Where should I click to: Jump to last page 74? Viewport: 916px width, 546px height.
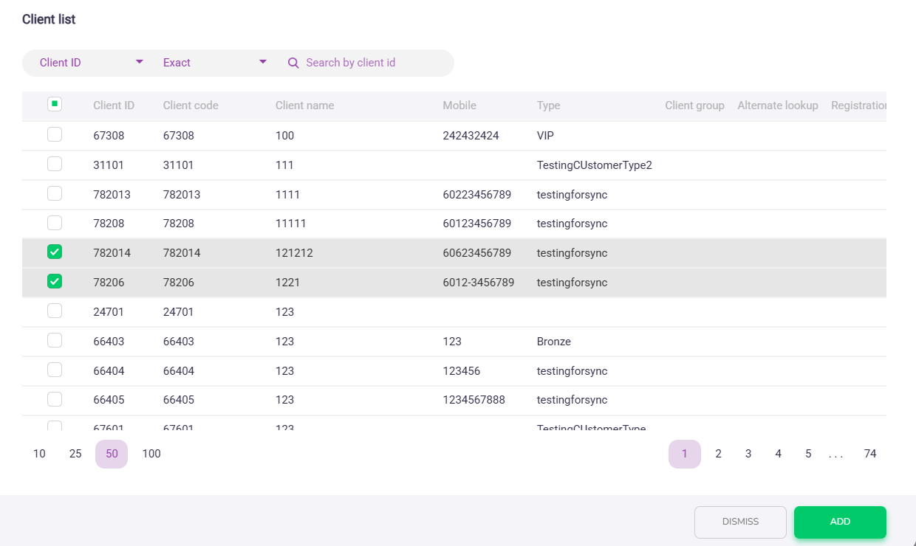click(x=870, y=454)
